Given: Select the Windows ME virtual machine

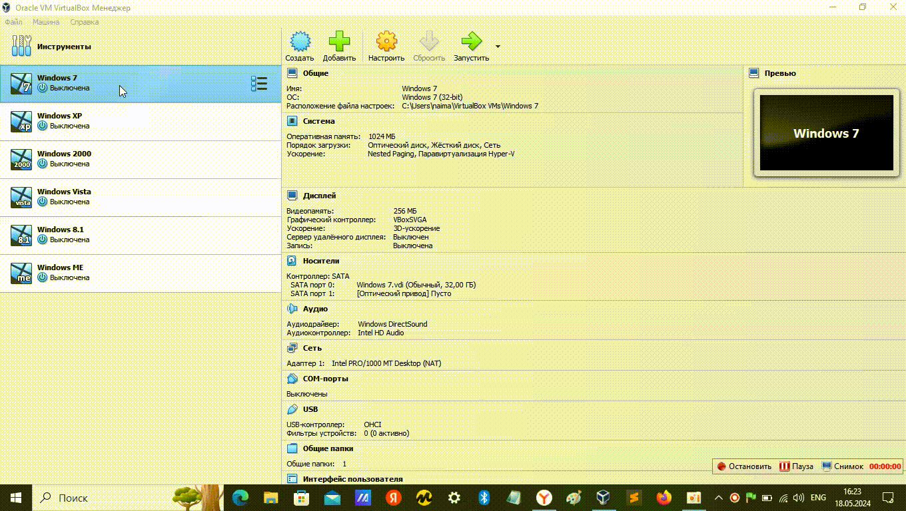Looking at the screenshot, I should pyautogui.click(x=141, y=273).
